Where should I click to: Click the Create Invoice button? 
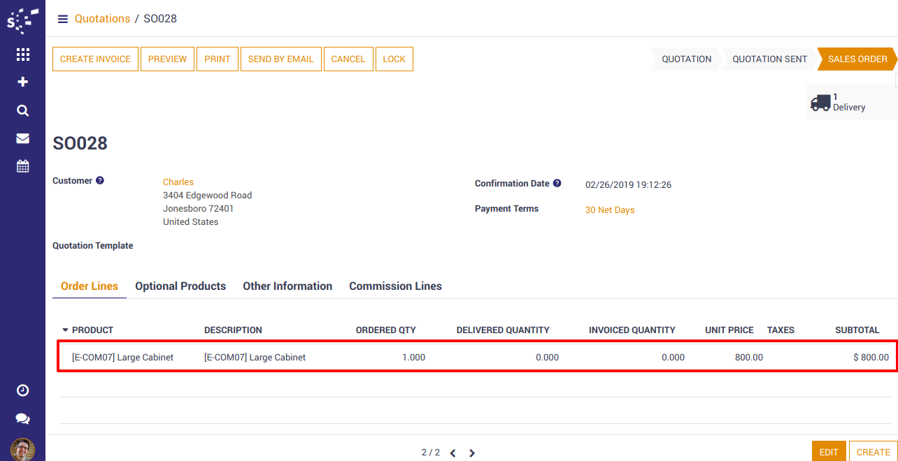click(x=95, y=59)
